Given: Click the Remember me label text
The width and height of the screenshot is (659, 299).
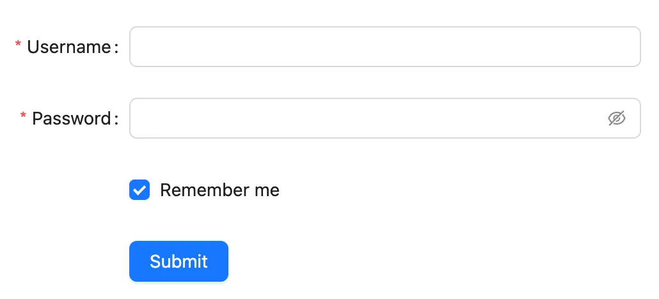Looking at the screenshot, I should (219, 190).
